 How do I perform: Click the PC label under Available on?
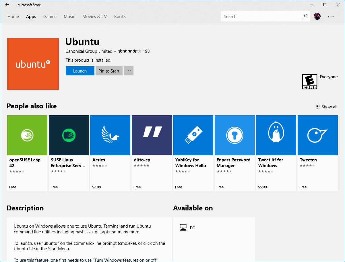click(192, 228)
